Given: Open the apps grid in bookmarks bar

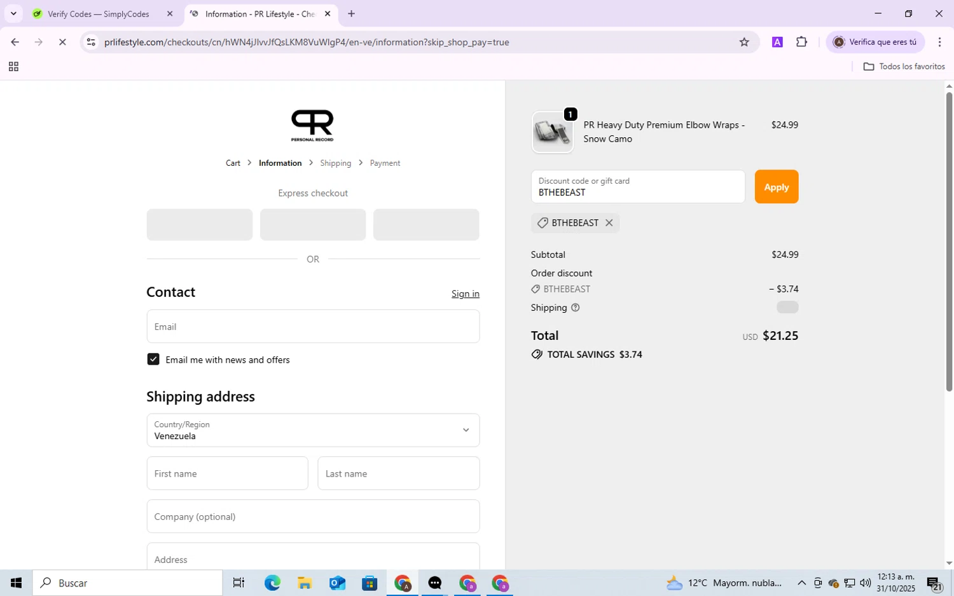Looking at the screenshot, I should point(13,67).
